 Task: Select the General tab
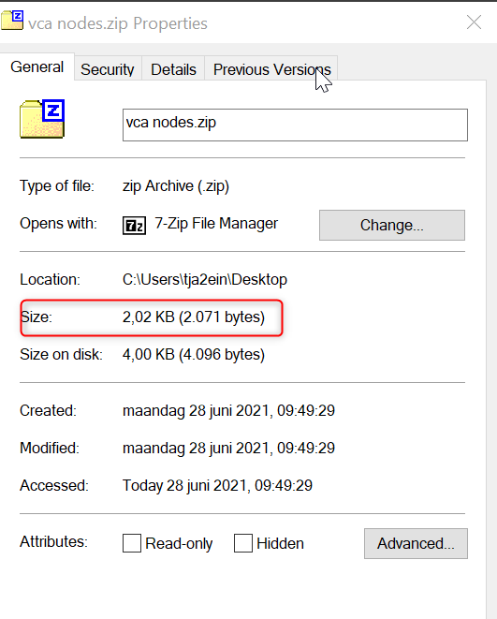pos(37,67)
